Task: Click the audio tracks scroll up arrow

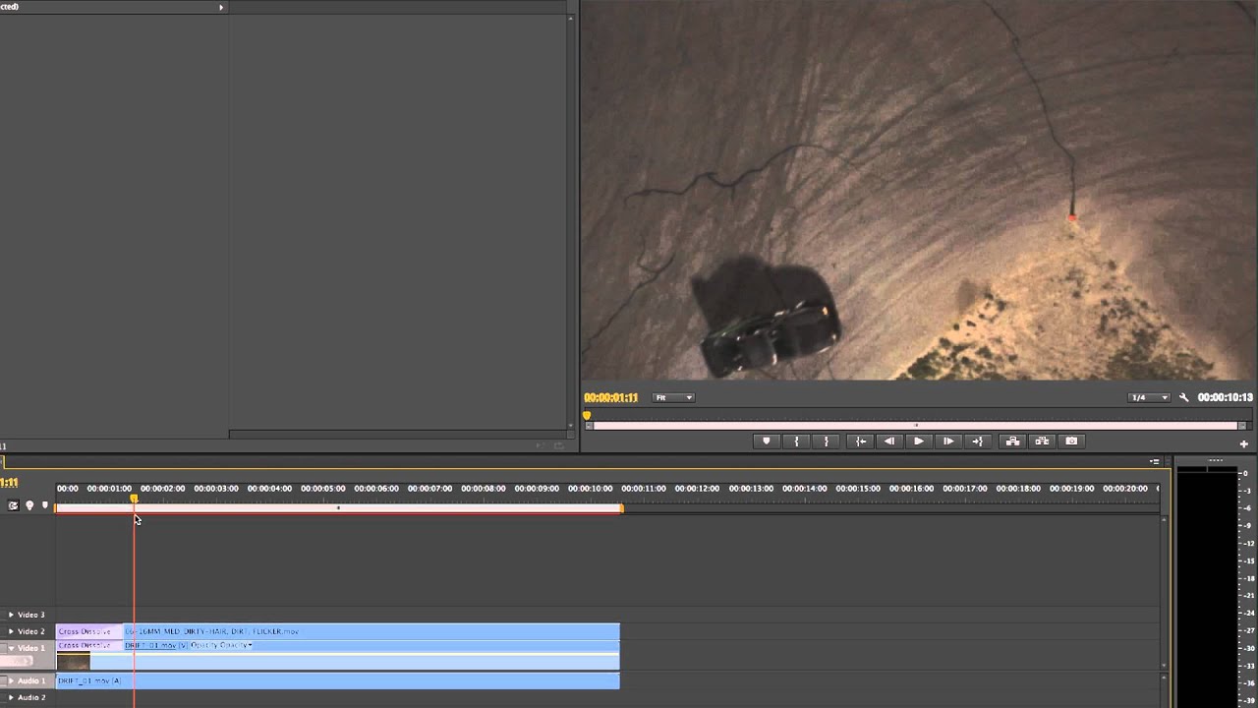Action: 1165,677
